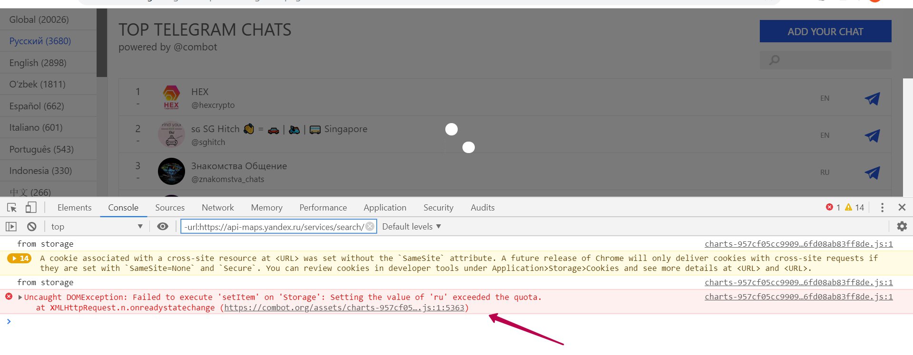Focus the chat search field
This screenshot has width=913, height=355.
click(825, 60)
